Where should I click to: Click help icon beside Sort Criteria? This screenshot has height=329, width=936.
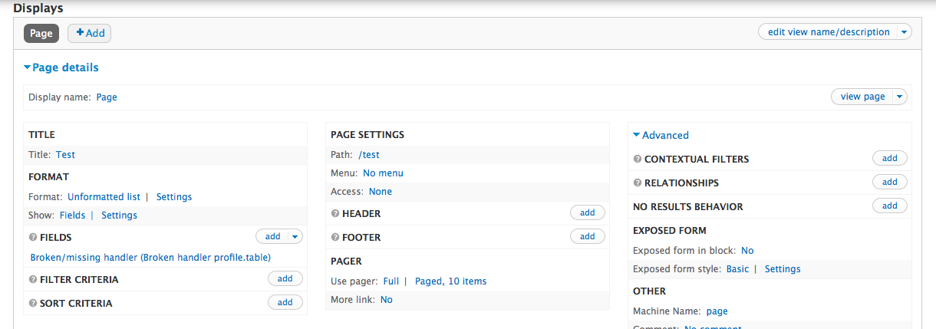coord(33,304)
